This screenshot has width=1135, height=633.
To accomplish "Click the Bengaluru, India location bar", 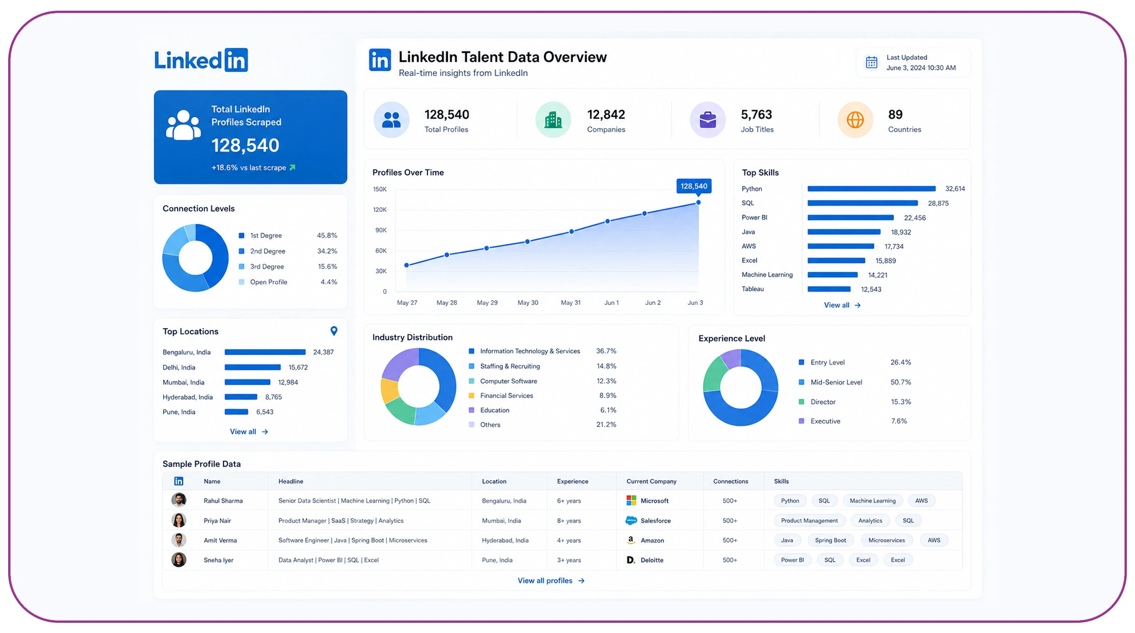I will point(265,352).
